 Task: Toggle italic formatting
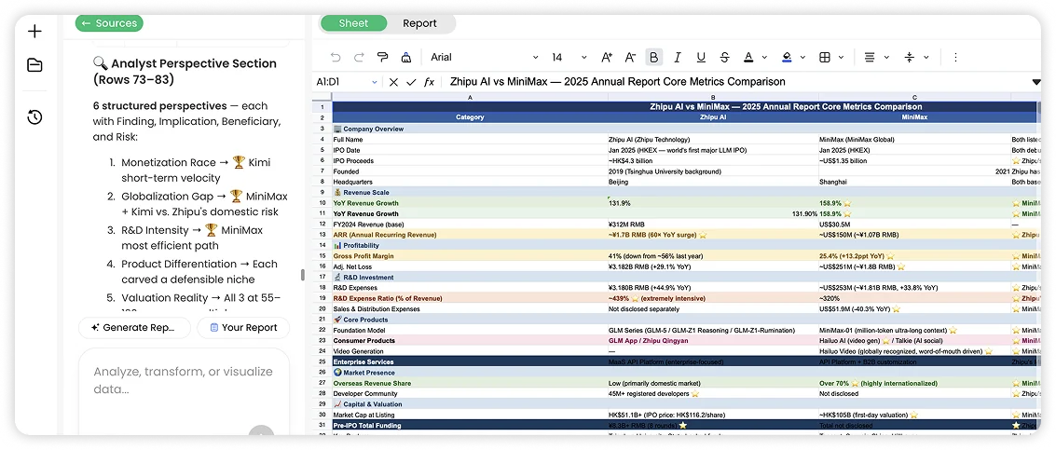pos(678,57)
